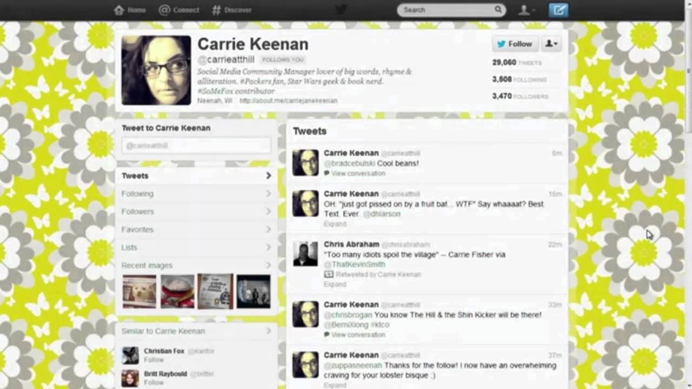Click the chevron on the Favorites row
The image size is (692, 389).
[x=268, y=229]
